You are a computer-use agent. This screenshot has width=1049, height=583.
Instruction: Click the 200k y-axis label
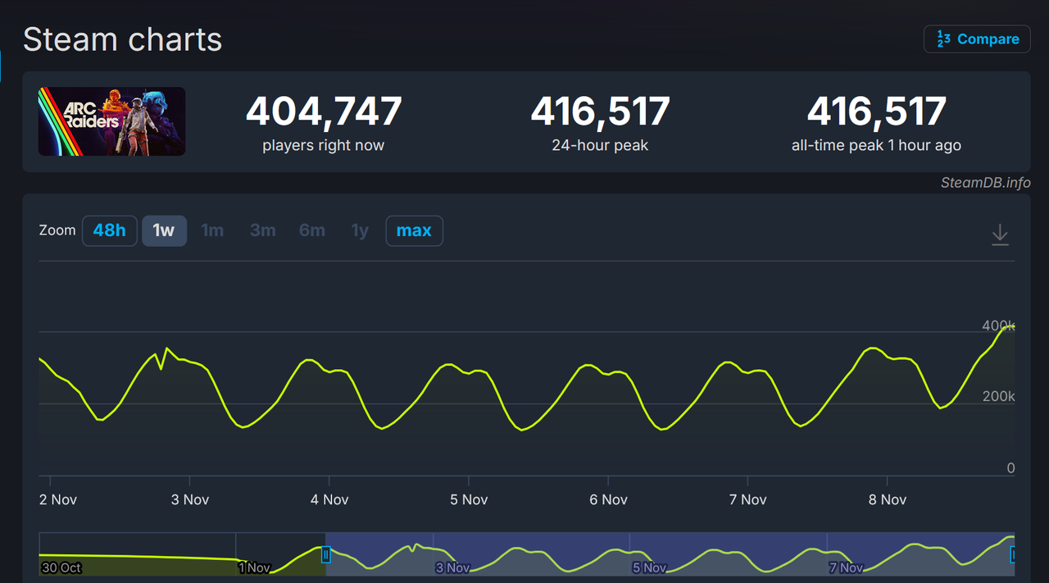point(998,396)
